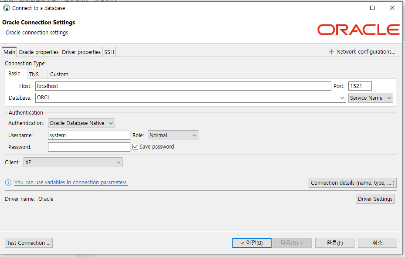Click the Oracle logo in the header

(x=358, y=30)
